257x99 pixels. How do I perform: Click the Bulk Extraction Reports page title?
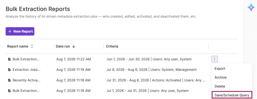(x=38, y=9)
